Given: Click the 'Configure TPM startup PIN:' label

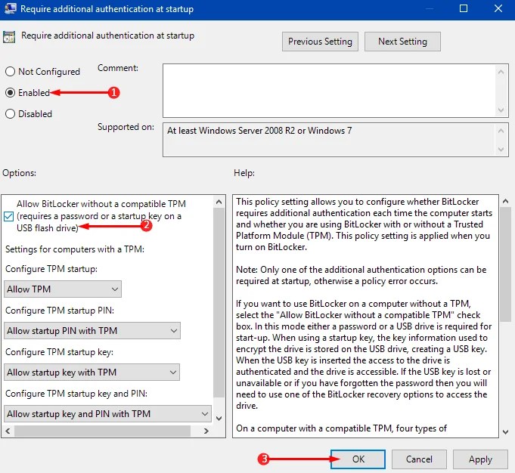Looking at the screenshot, I should pos(60,311).
